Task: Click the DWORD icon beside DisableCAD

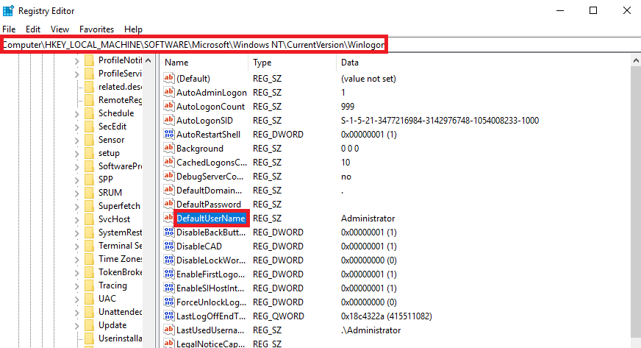Action: coord(168,246)
